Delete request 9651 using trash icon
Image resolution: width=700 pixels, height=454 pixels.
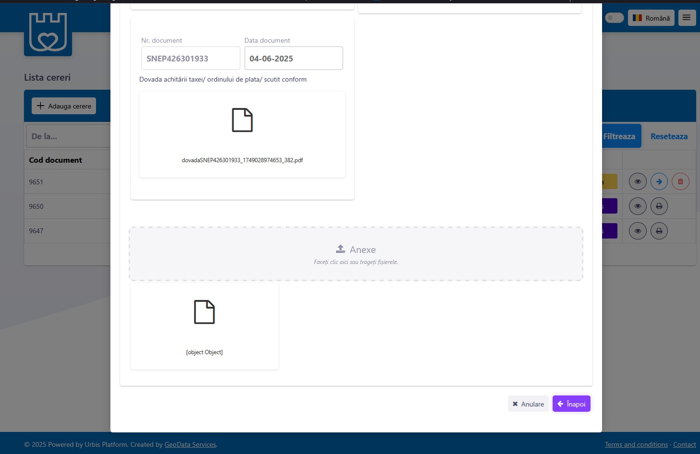coord(680,182)
